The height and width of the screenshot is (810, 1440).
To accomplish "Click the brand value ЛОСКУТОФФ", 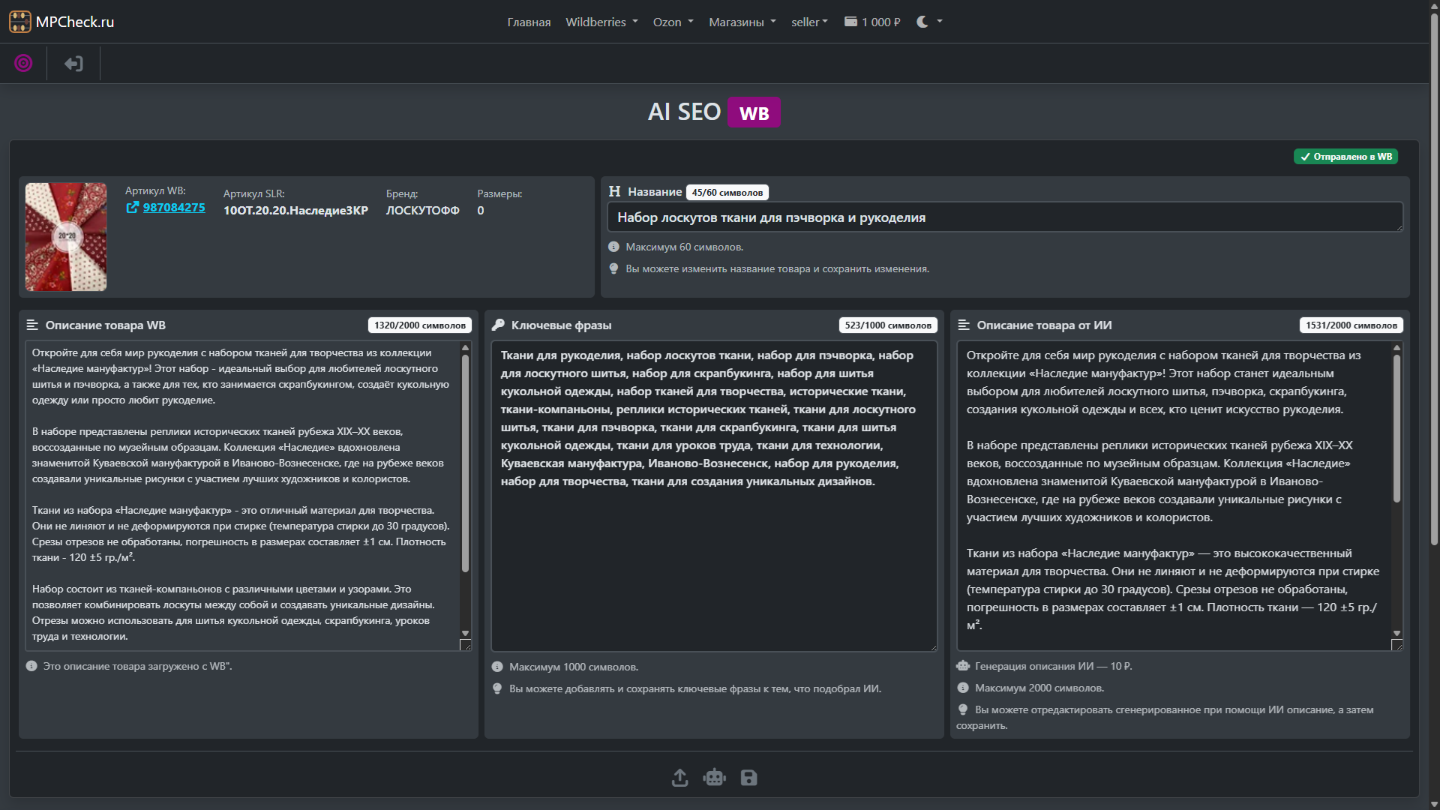I will [x=423, y=211].
